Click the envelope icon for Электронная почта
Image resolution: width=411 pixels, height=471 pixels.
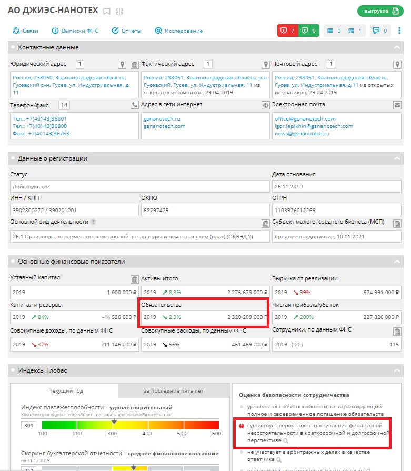tap(397, 105)
